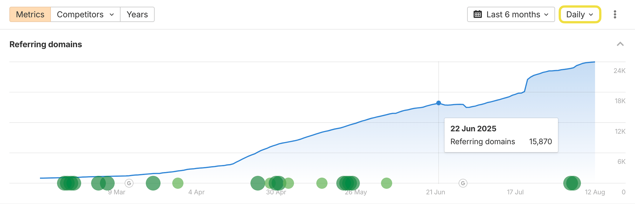Click the leftmost dark green bubble cluster

[69, 183]
